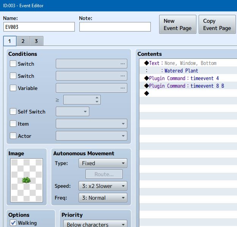Open the Priority dropdown

[x=95, y=224]
